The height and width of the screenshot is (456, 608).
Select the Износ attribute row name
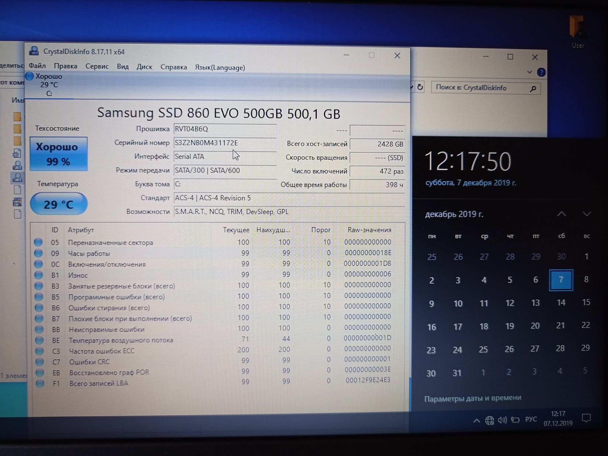point(78,275)
